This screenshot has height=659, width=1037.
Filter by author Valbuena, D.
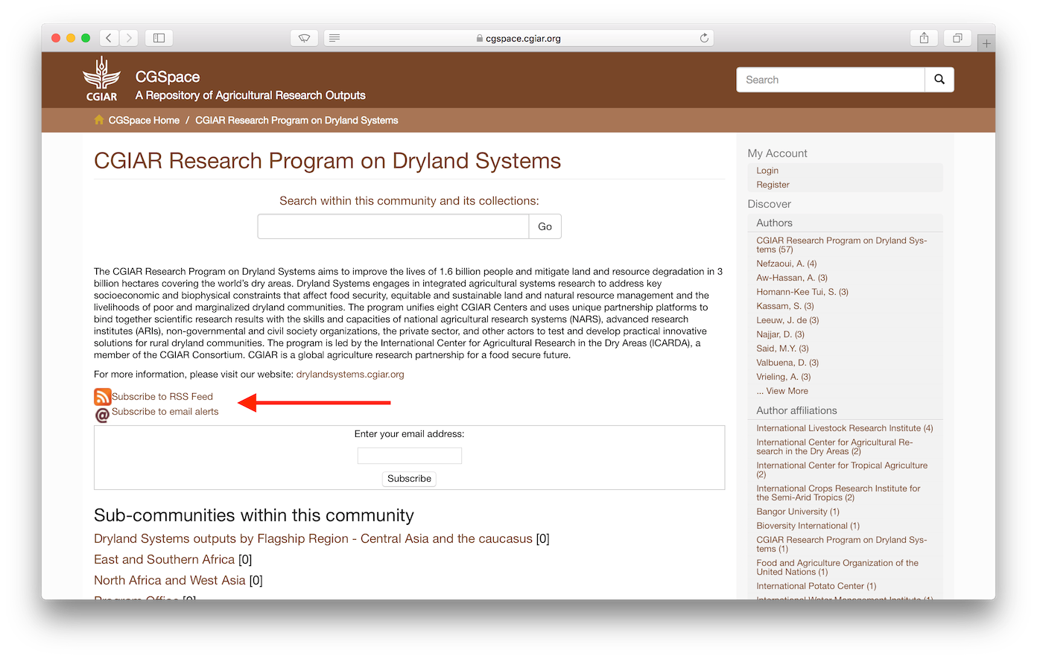tap(787, 363)
